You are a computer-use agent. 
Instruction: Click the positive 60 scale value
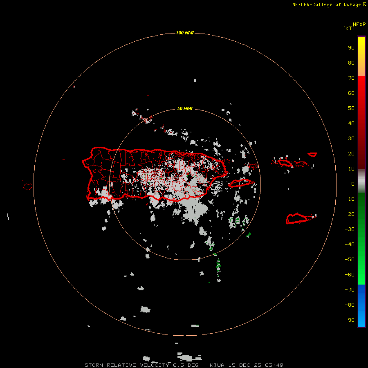click(x=351, y=93)
